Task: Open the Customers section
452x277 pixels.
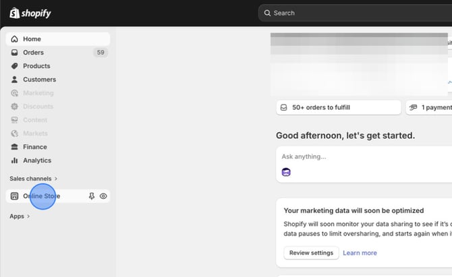Action: [x=57, y=80]
